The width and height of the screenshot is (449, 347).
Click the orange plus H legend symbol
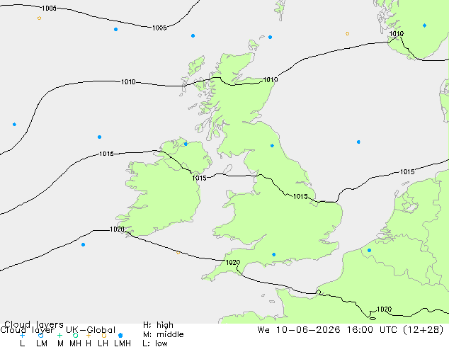[89, 335]
